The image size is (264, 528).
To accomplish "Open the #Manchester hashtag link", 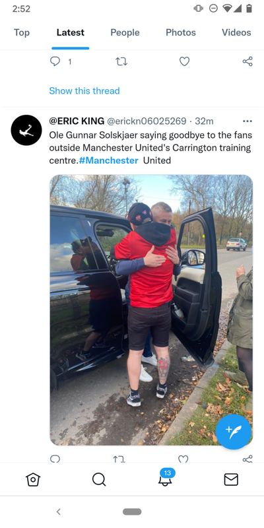I will click(x=108, y=160).
